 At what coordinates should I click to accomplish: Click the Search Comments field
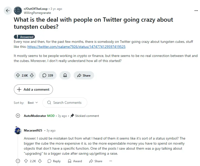67,103
